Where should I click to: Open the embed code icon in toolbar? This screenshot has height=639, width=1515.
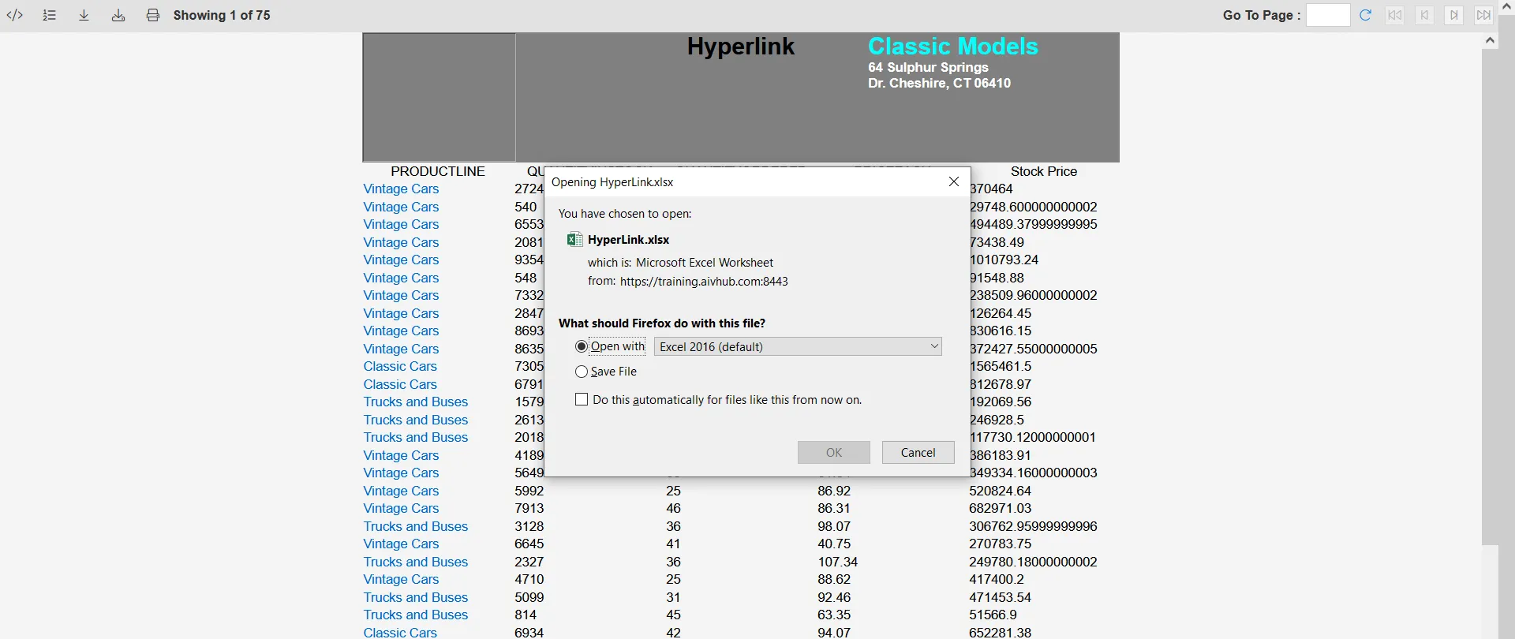tap(15, 15)
